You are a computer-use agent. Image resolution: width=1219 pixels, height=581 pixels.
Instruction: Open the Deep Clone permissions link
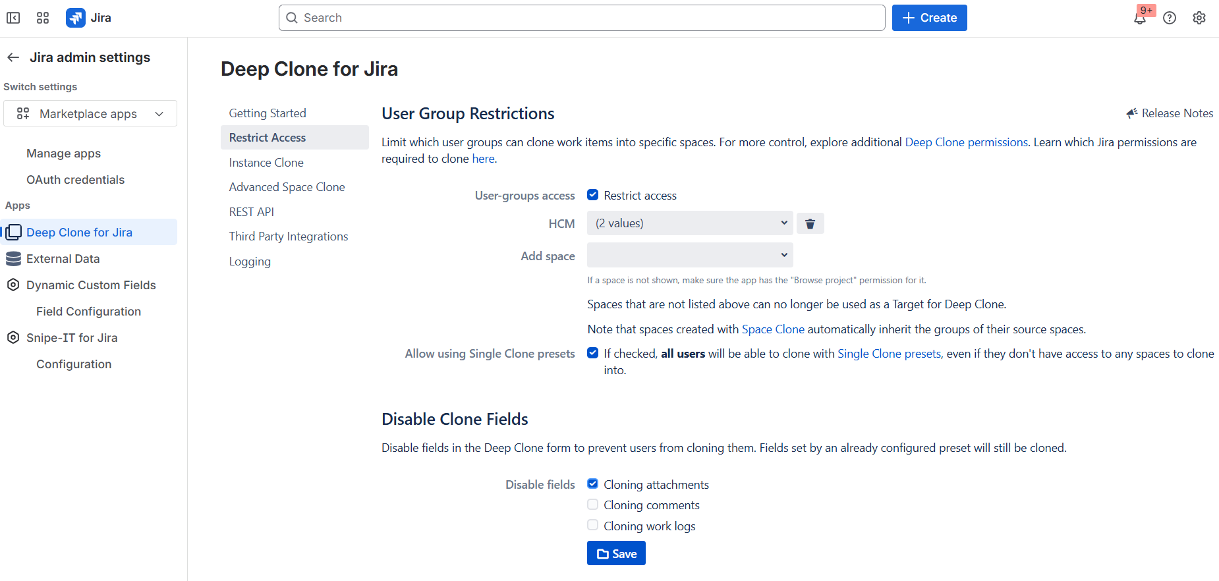[966, 142]
